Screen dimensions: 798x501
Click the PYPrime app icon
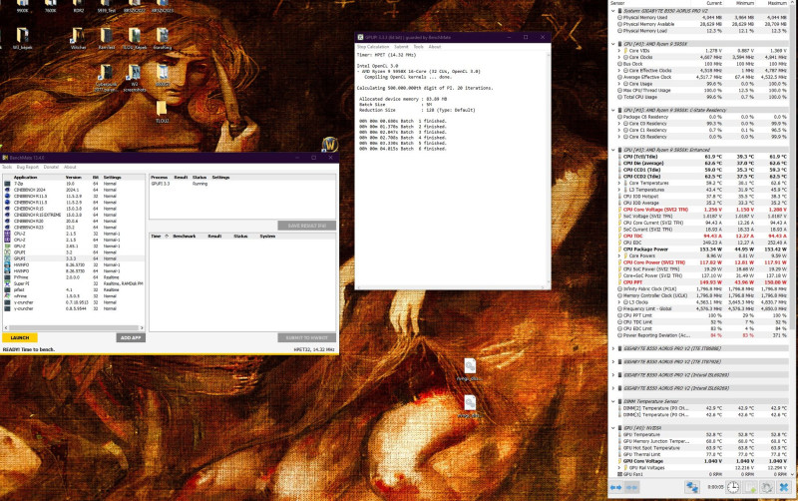pyautogui.click(x=7, y=277)
